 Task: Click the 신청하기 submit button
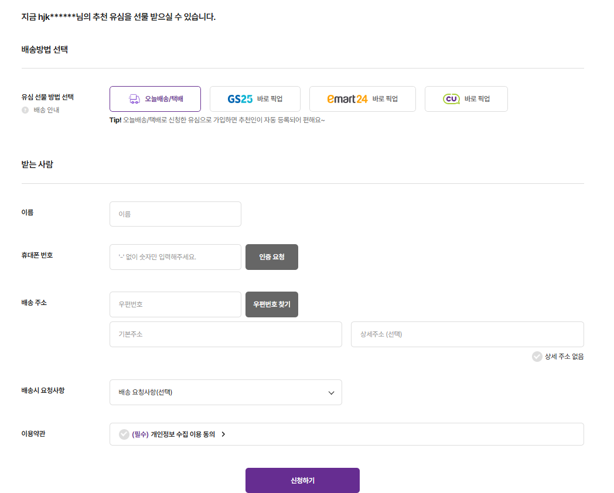[302, 481]
